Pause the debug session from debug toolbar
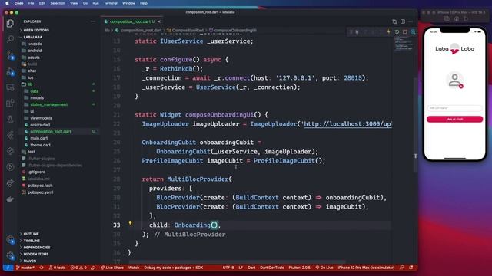 (357, 32)
